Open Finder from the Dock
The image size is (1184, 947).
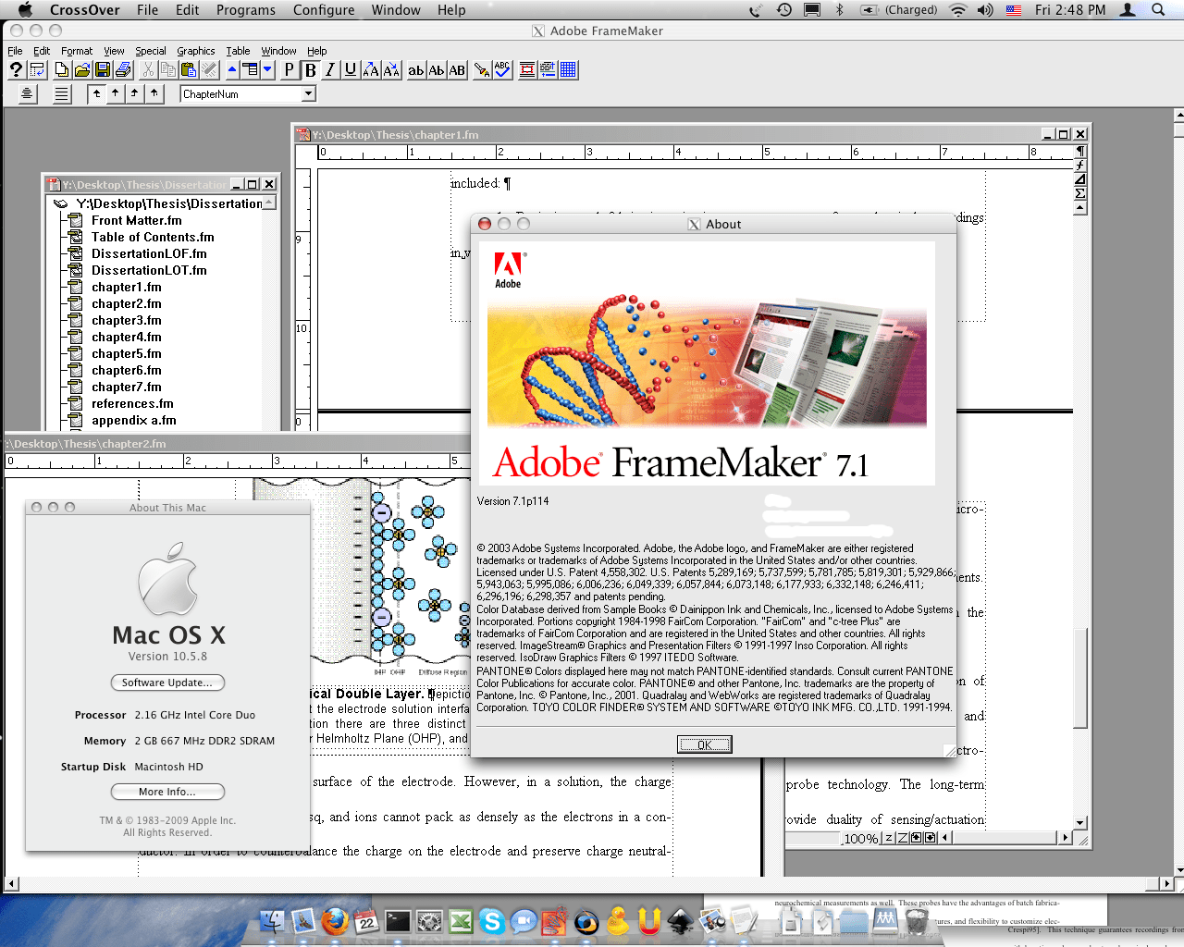point(273,921)
